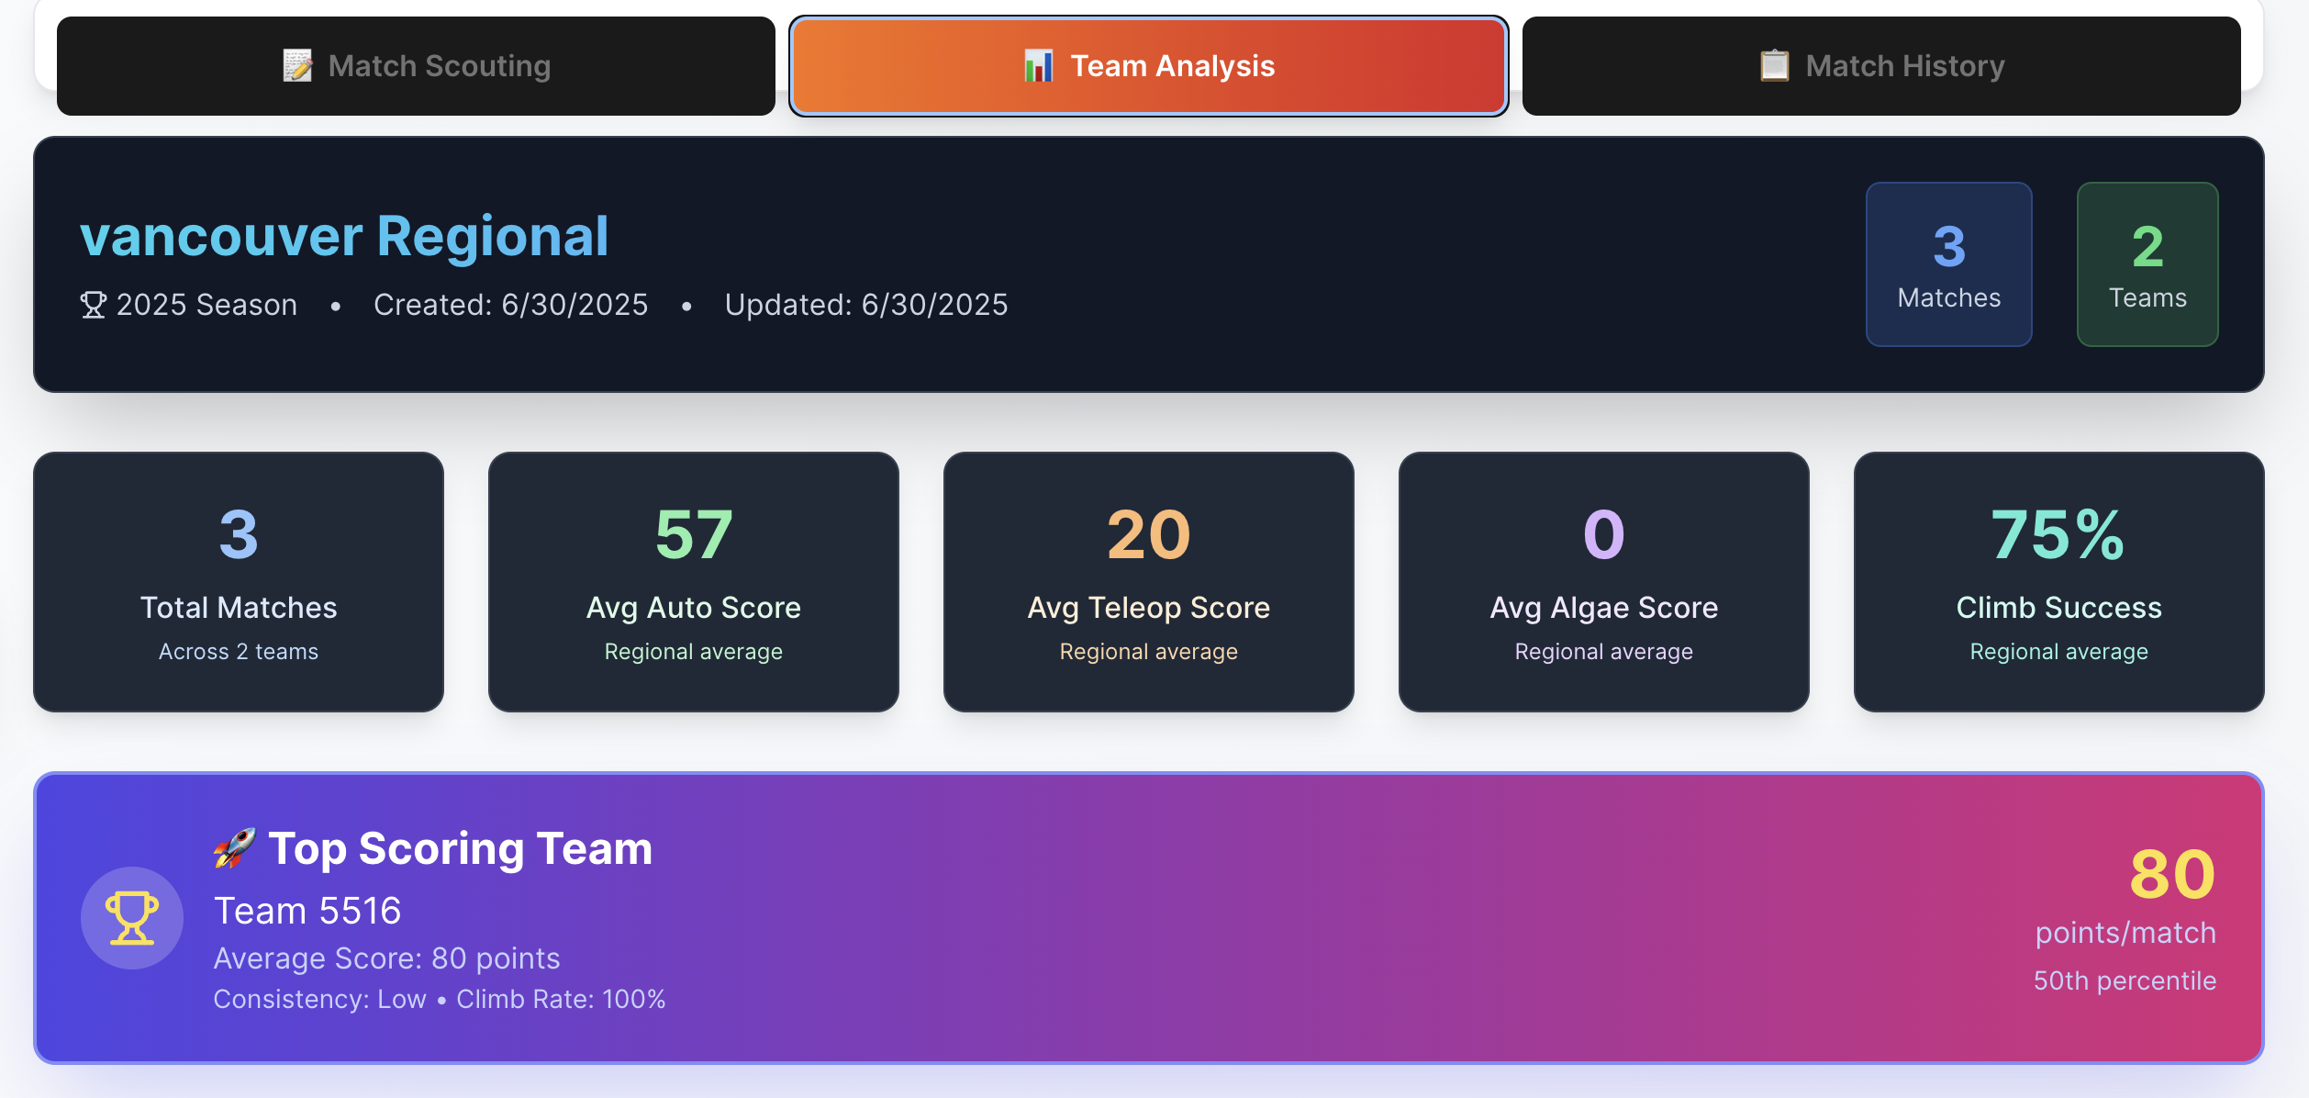Viewport: 2309px width, 1098px height.
Task: Click the vancouver Regional title
Action: pyautogui.click(x=344, y=237)
